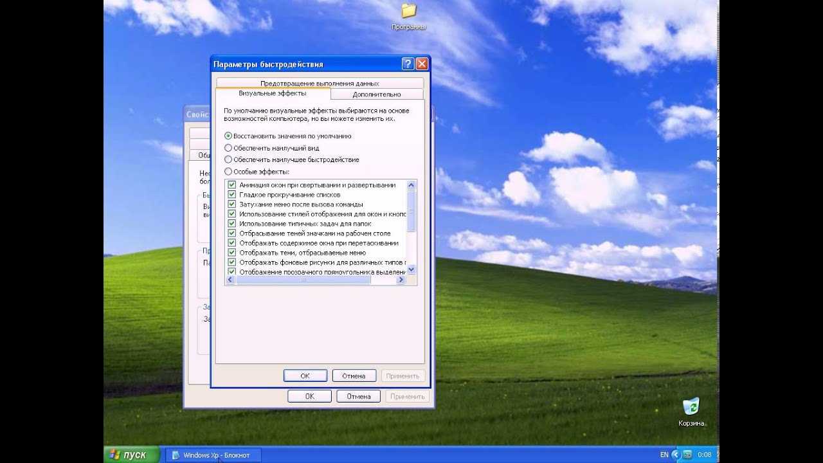
Task: Click the green tray icon next to clock
Action: click(x=687, y=455)
